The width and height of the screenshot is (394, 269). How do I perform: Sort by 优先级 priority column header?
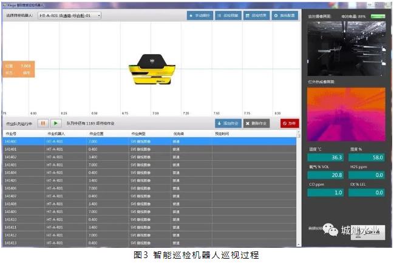pos(179,134)
